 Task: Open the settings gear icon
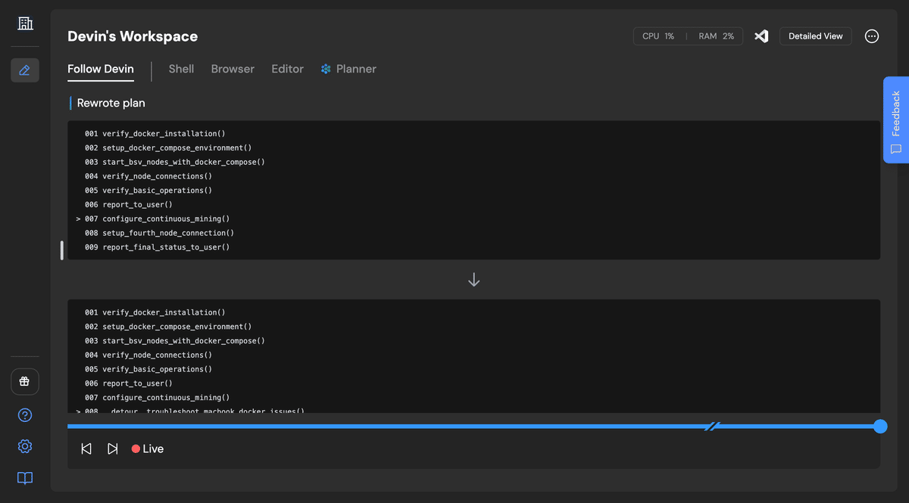24,446
